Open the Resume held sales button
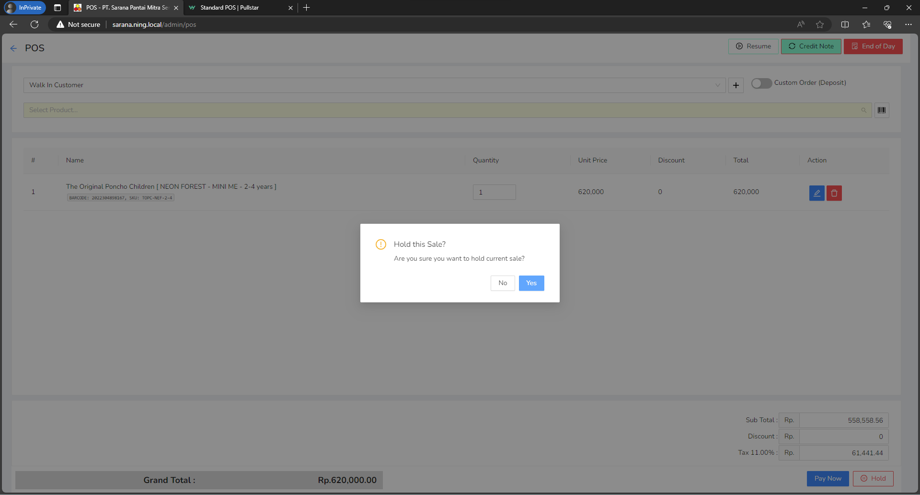Viewport: 920px width, 495px height. (x=753, y=46)
